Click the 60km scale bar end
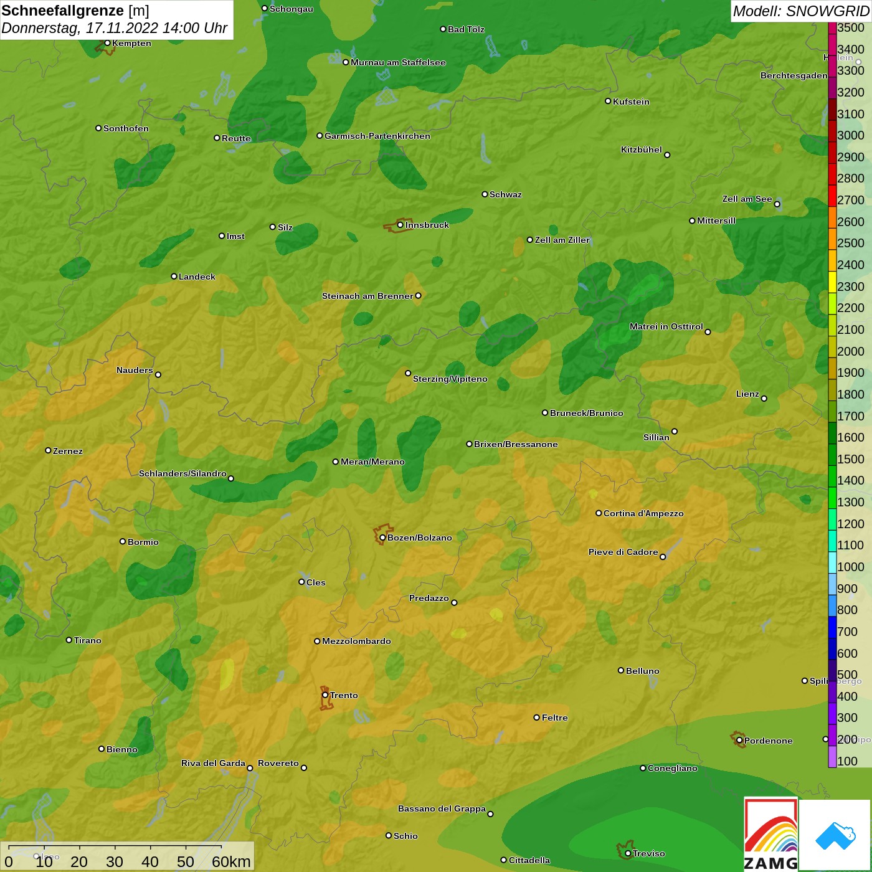The image size is (872, 872). coord(222,848)
